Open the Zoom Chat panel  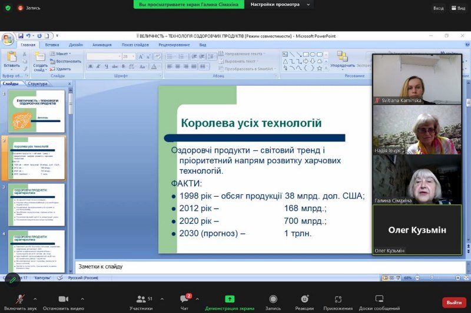[x=184, y=299]
